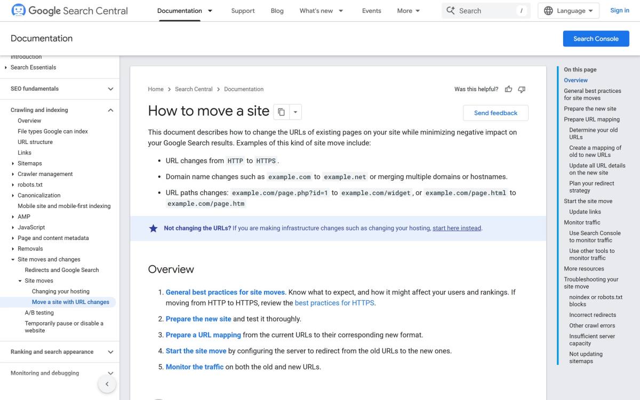Expand JavaScript tree item

point(13,227)
